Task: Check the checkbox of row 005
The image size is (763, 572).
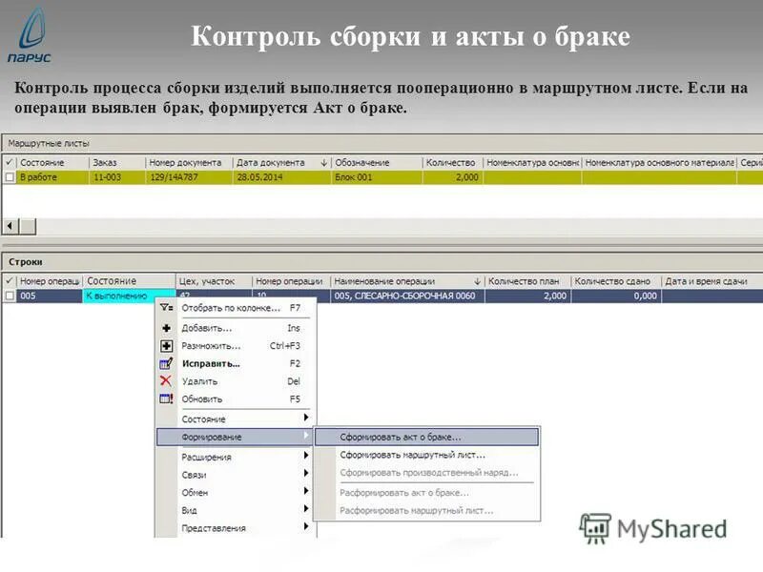Action: [10, 296]
